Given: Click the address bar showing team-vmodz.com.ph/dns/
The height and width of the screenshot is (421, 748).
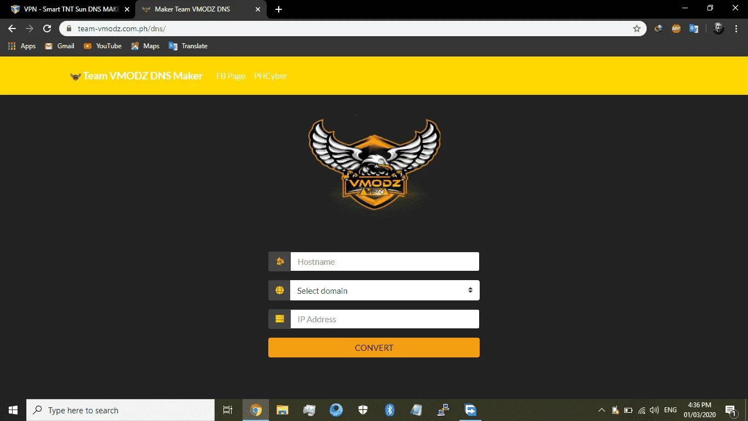Looking at the screenshot, I should coord(353,29).
